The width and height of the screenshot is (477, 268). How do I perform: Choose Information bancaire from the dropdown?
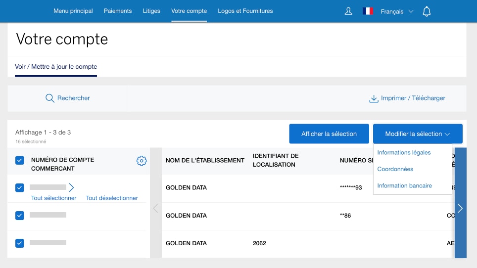coord(404,186)
